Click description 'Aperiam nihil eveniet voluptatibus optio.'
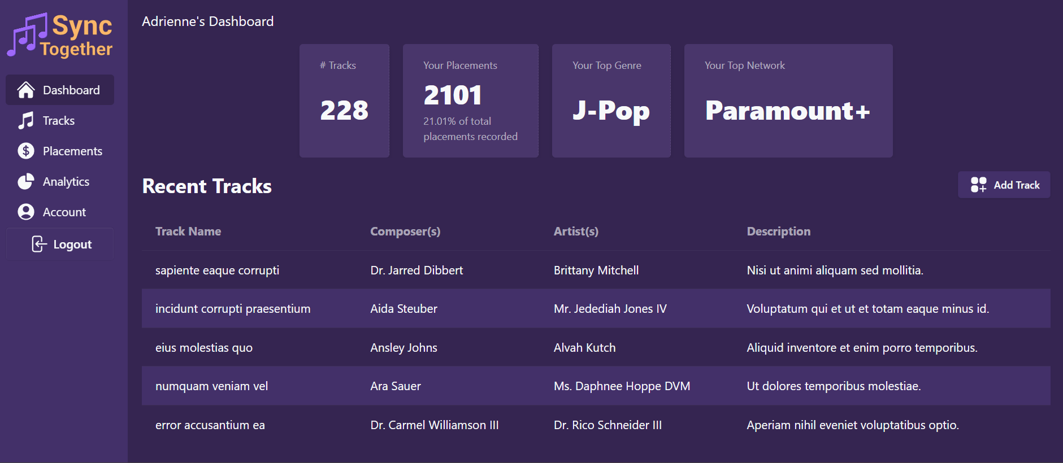1063x463 pixels. coord(853,425)
